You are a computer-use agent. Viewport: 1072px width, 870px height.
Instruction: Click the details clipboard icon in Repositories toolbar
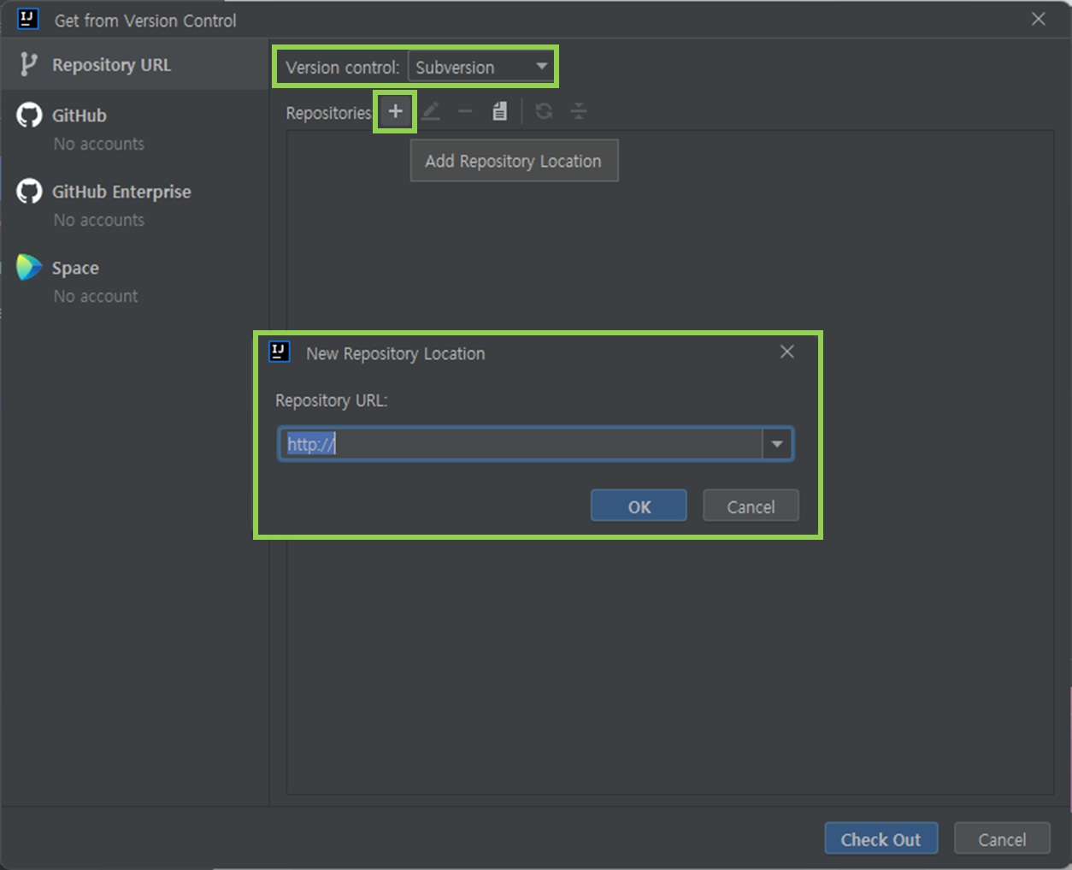(500, 111)
